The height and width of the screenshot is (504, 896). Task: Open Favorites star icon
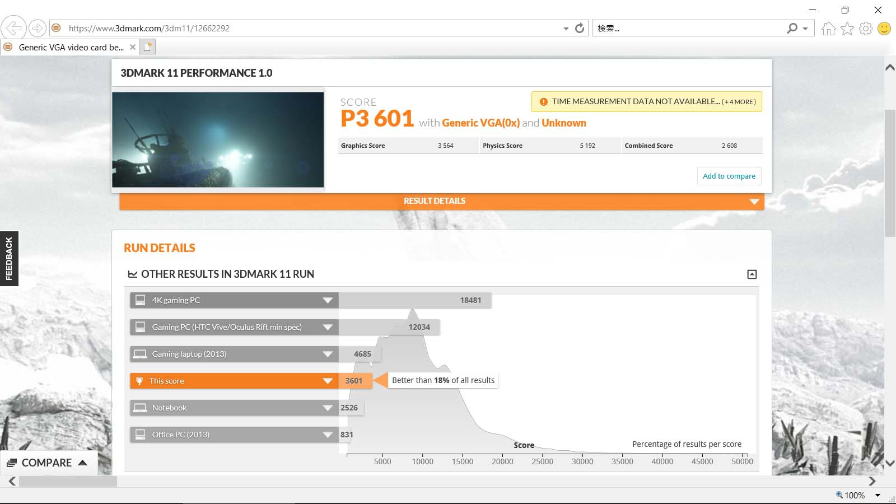pos(847,29)
